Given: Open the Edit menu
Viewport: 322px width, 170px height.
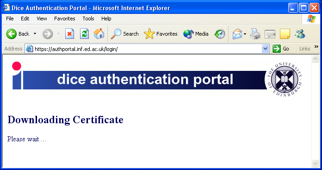Looking at the screenshot, I should point(25,19).
